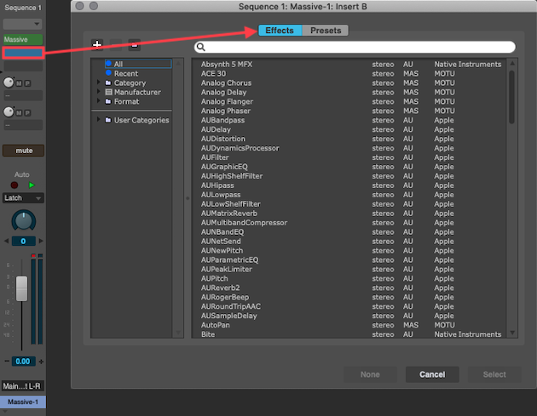Click the search magnifier icon

[x=201, y=48]
